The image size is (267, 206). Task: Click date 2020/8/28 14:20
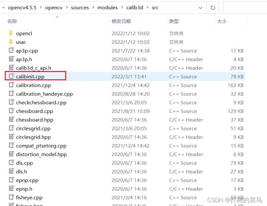[x=131, y=94]
